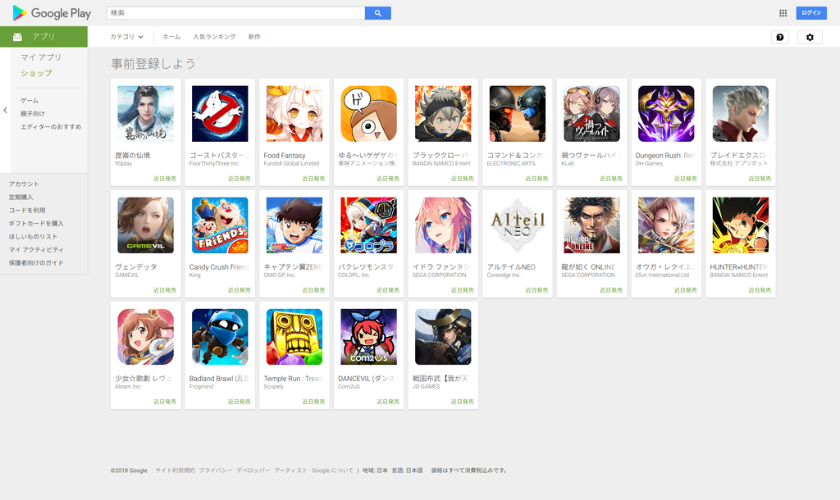Open the アルテイルNEO app icon
Image resolution: width=840 pixels, height=500 pixels.
518,225
